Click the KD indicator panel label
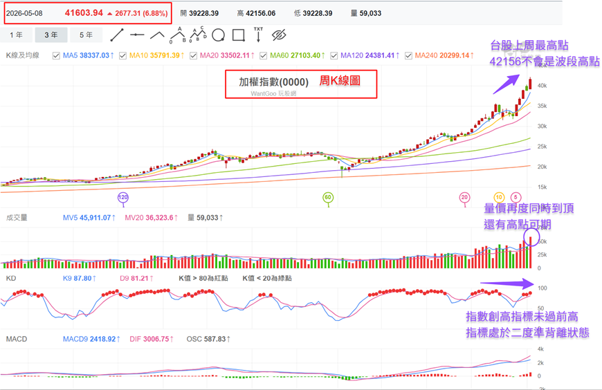Image resolution: width=602 pixels, height=390 pixels. point(11,278)
